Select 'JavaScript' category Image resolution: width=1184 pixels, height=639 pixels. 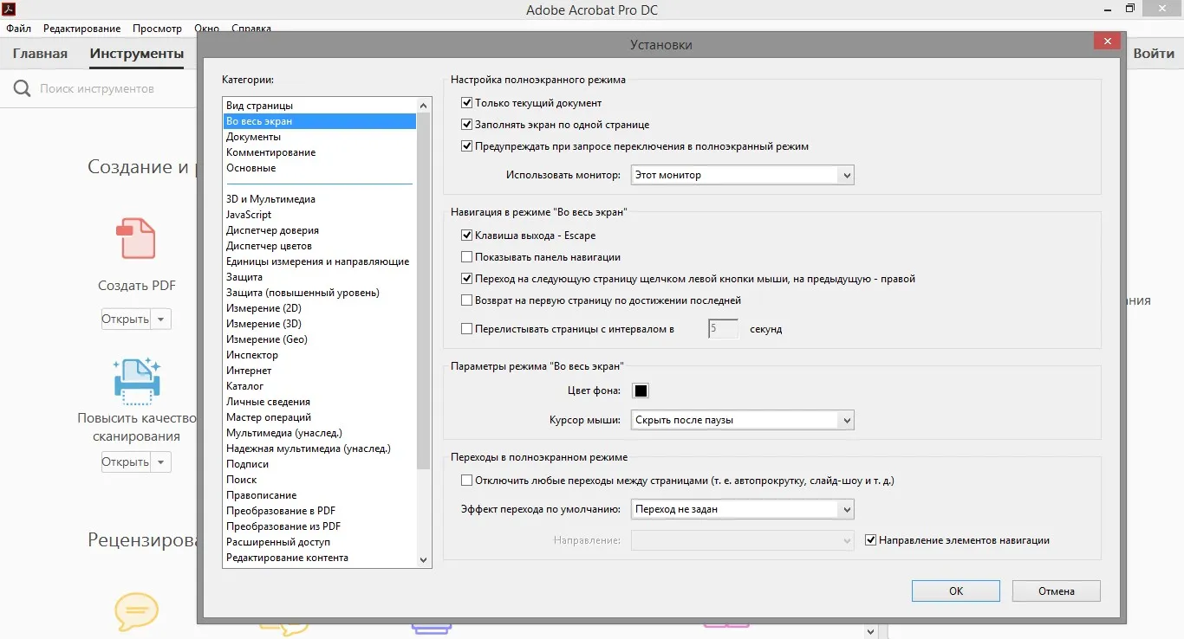pyautogui.click(x=320, y=215)
